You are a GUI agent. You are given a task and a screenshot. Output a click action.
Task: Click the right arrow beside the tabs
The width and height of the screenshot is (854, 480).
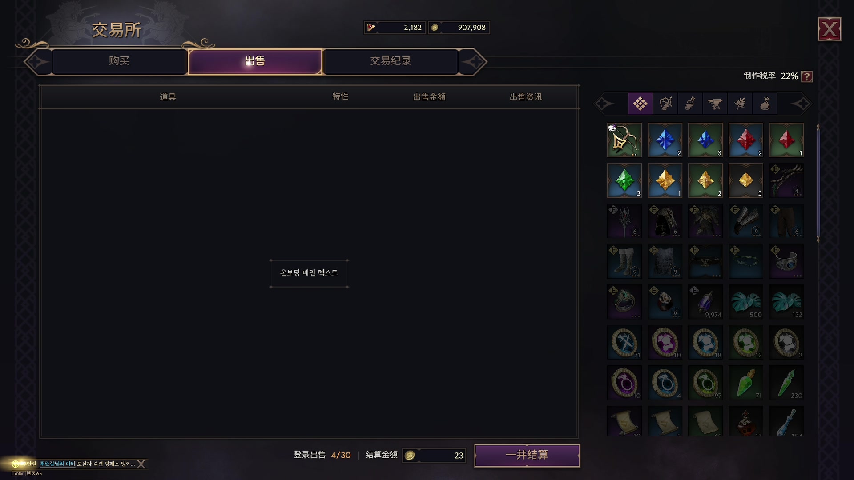coord(473,62)
